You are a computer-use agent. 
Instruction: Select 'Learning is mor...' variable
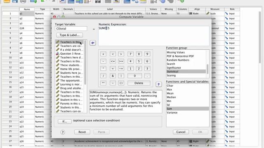click(70, 85)
